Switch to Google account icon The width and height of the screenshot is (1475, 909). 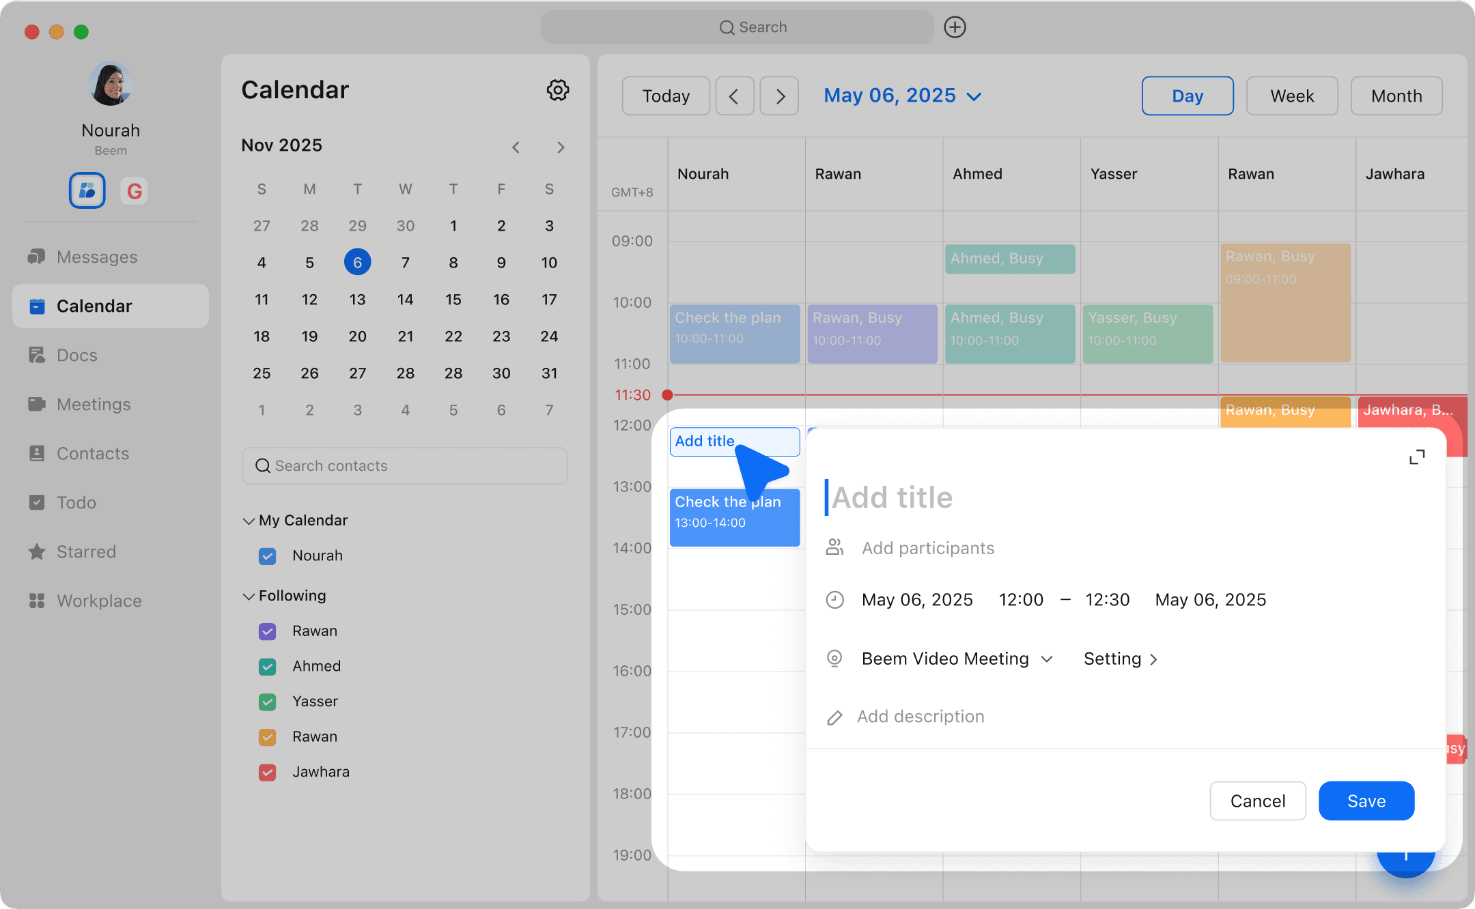135,190
